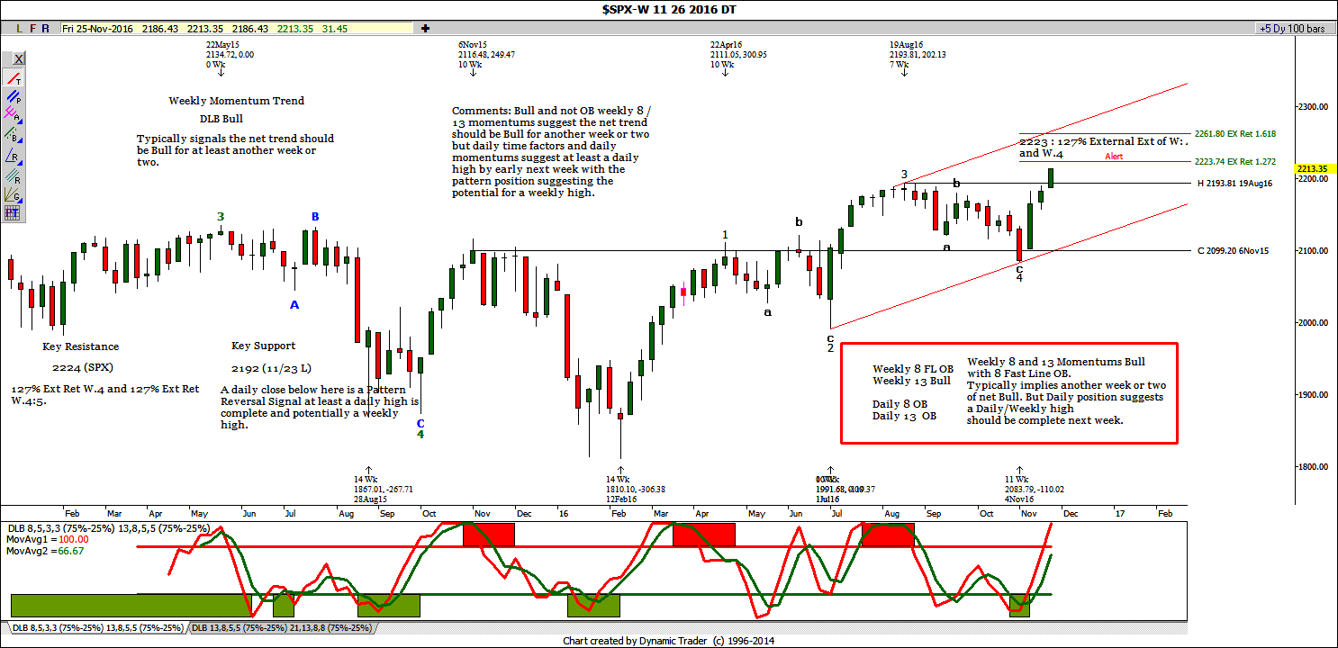Click the 'Key Support' text annotation

click(263, 346)
